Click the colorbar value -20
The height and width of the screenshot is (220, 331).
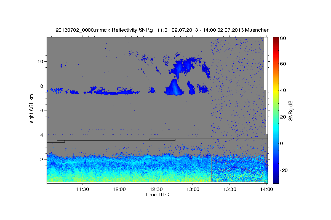coord(284,170)
